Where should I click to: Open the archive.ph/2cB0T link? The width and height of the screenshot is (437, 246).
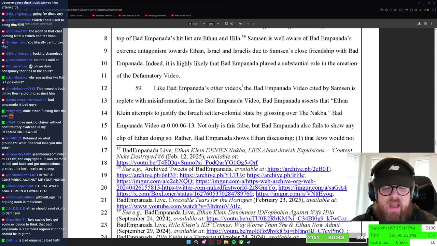point(298,169)
